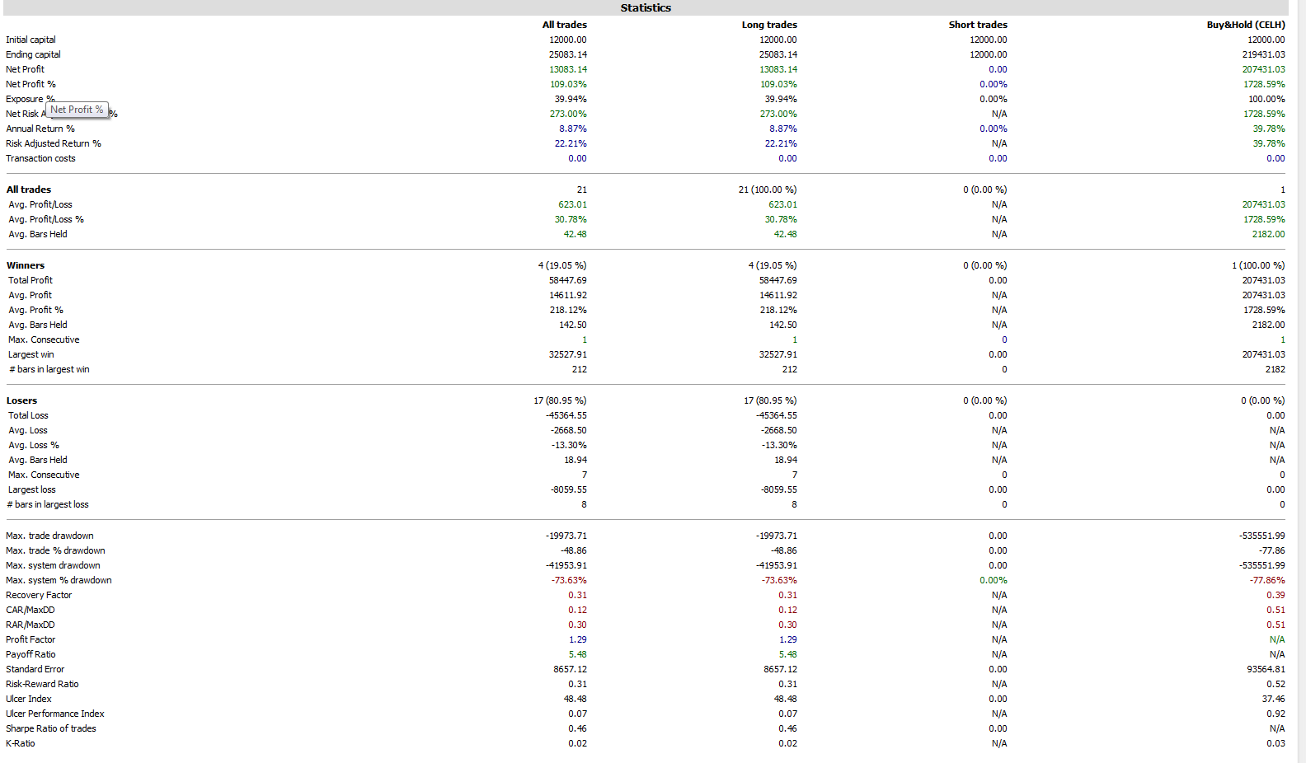Click the K-Ratio row label

[21, 743]
